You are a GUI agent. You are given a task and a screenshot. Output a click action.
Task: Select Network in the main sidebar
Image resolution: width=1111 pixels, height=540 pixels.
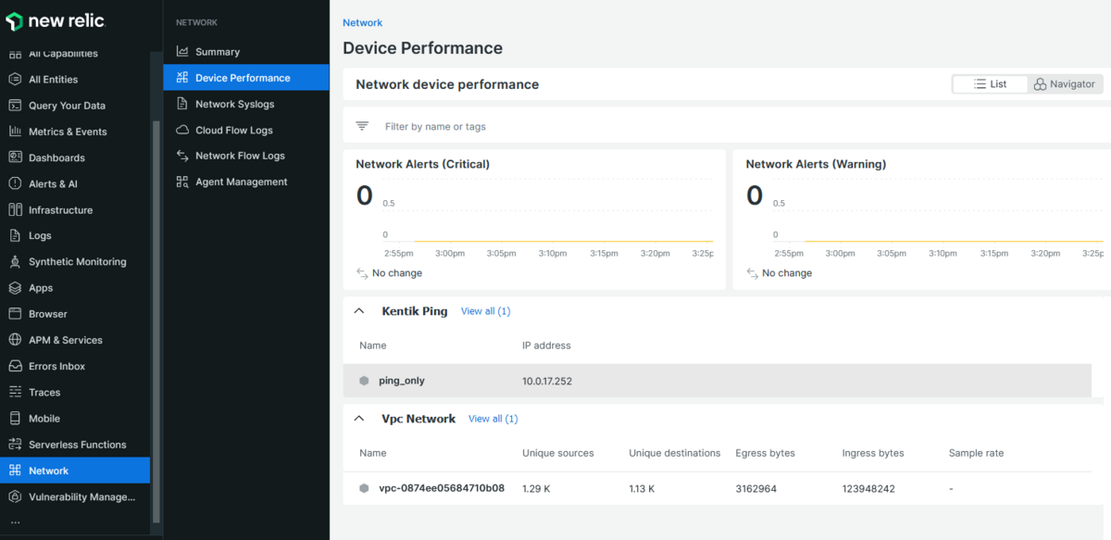[75, 471]
